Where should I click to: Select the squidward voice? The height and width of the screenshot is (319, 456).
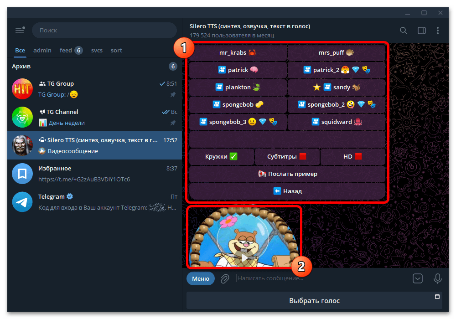click(336, 122)
